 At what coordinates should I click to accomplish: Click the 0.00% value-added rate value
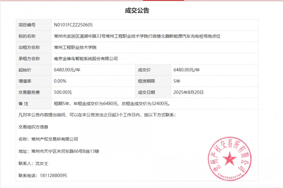[61, 81]
